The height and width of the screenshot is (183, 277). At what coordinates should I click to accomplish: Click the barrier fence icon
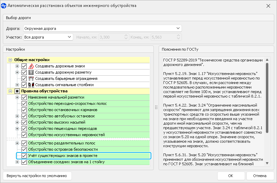coord(31,78)
